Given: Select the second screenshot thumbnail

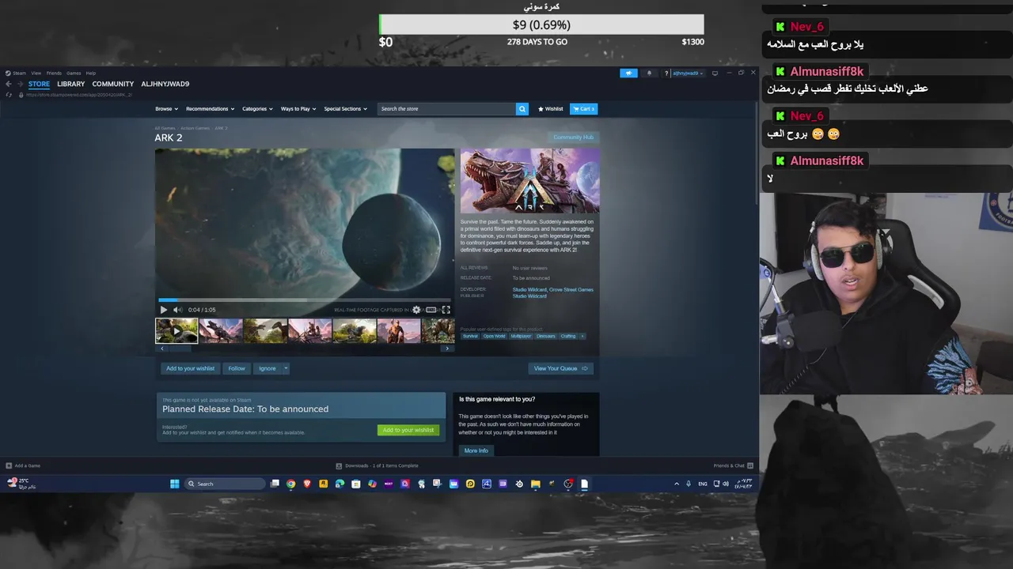Looking at the screenshot, I should [221, 330].
